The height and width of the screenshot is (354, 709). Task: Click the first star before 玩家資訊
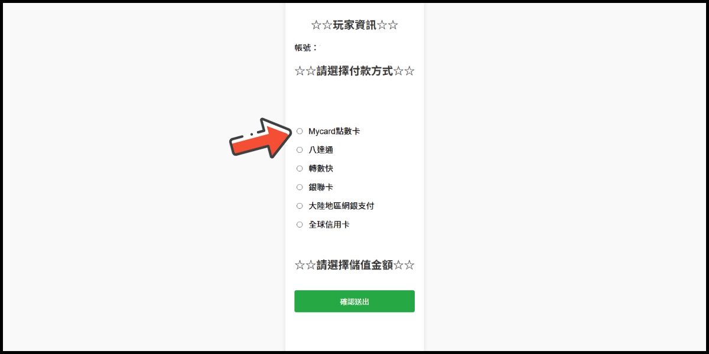pos(316,25)
